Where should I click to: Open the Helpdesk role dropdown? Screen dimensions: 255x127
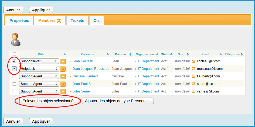point(39,69)
